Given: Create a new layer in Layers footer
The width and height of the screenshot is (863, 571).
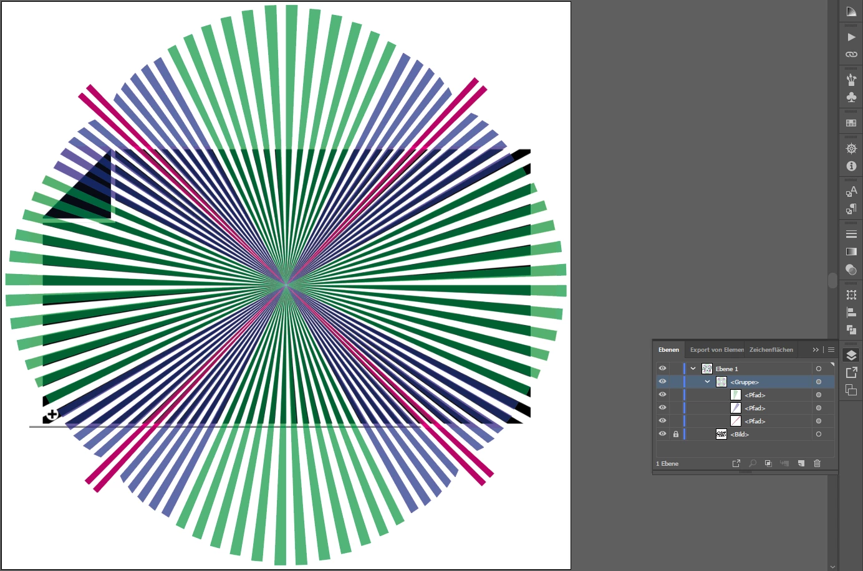Looking at the screenshot, I should click(801, 463).
